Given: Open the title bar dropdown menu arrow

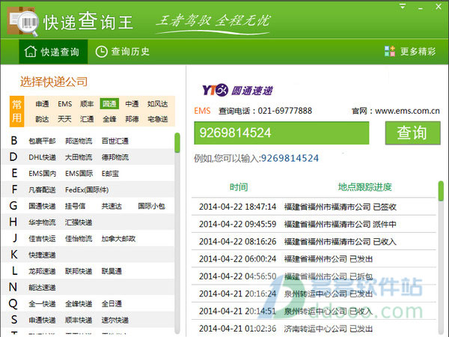Looking at the screenshot, I should pos(403,6).
